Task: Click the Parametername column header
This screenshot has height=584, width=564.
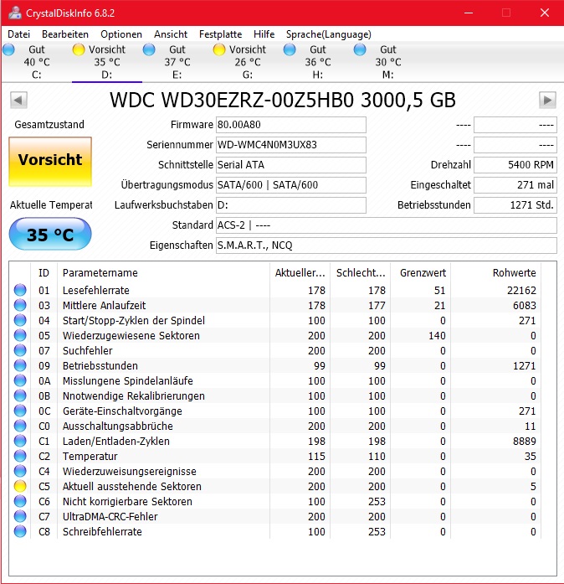Action: tap(164, 272)
